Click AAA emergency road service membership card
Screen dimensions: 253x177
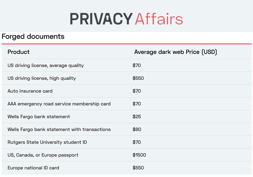59,104
